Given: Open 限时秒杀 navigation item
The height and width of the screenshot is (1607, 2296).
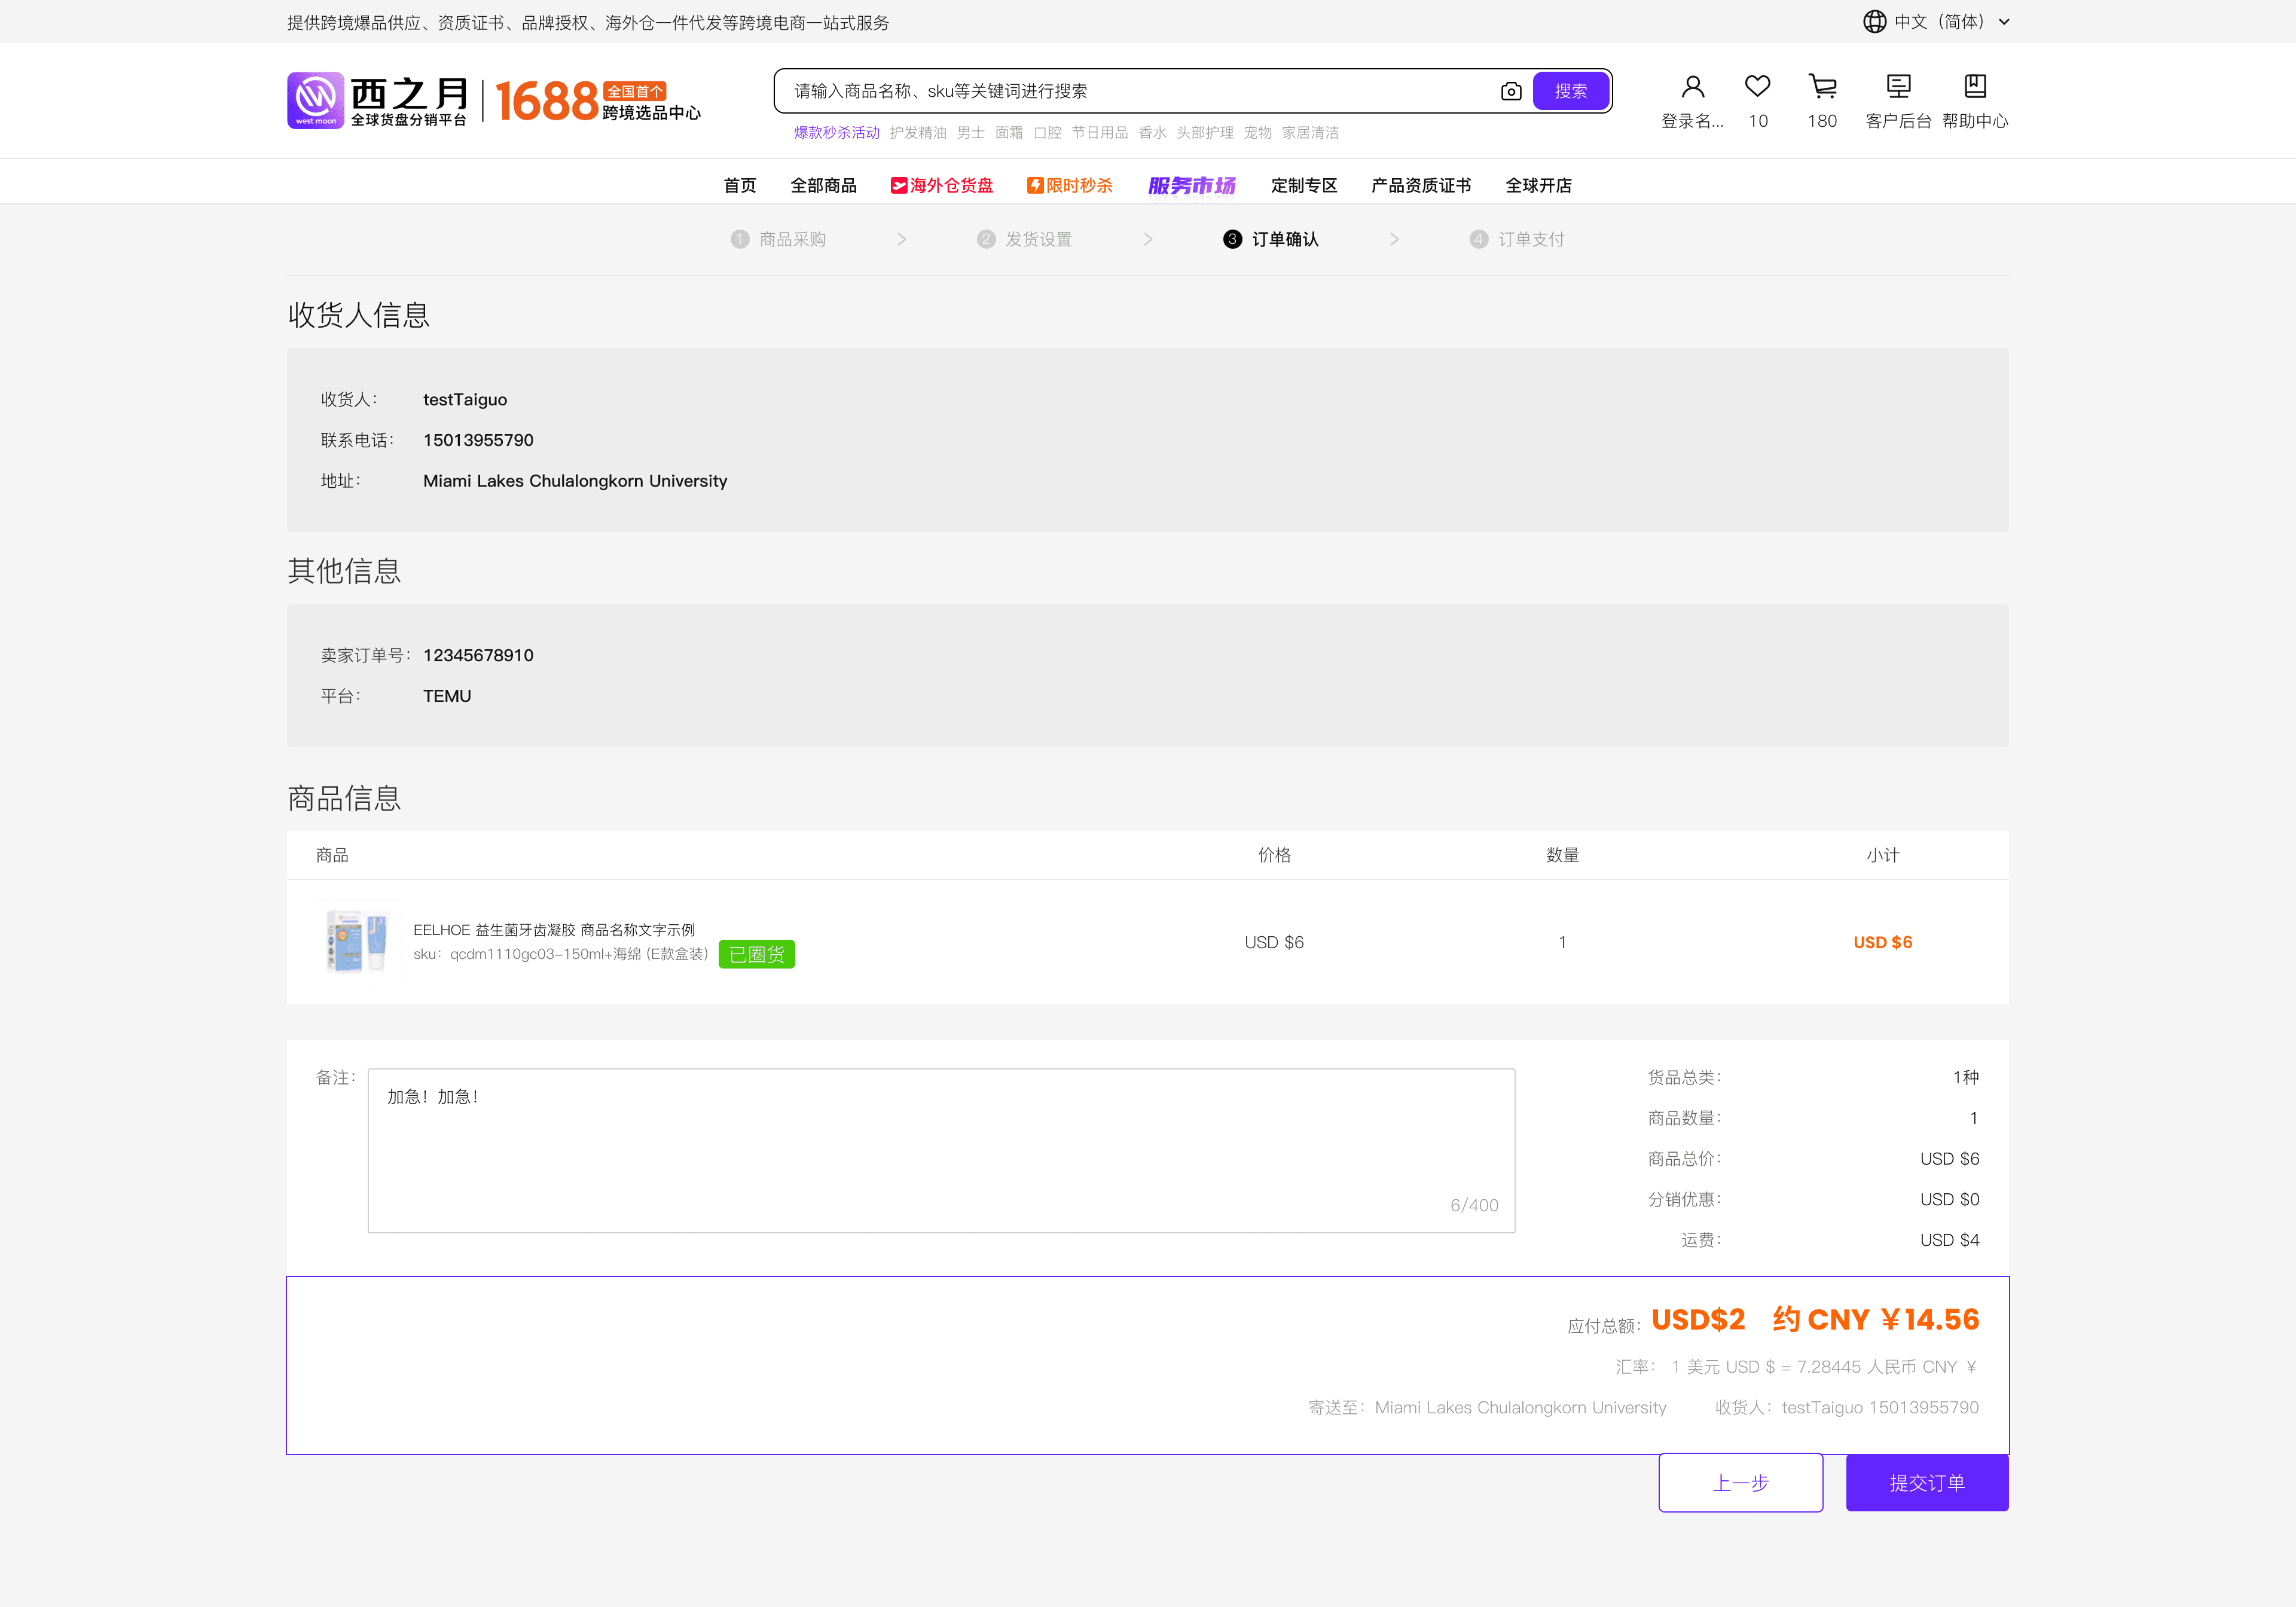Looking at the screenshot, I should click(x=1070, y=186).
